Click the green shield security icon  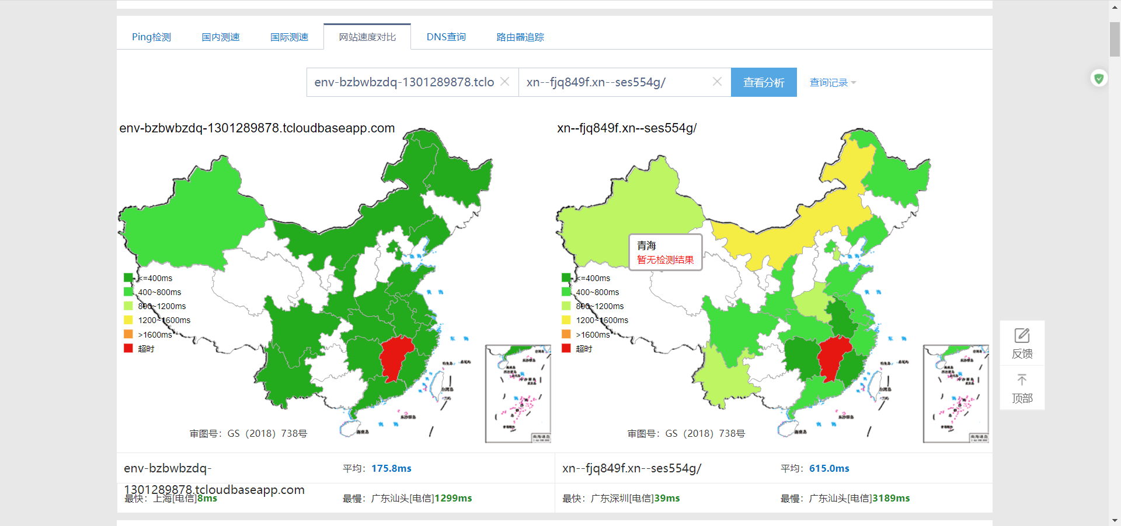pyautogui.click(x=1099, y=78)
